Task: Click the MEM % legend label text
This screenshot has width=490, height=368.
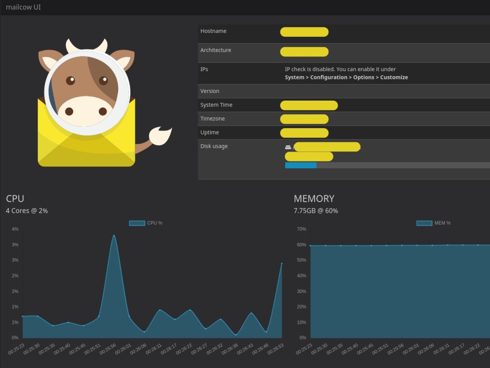Action: coord(442,223)
